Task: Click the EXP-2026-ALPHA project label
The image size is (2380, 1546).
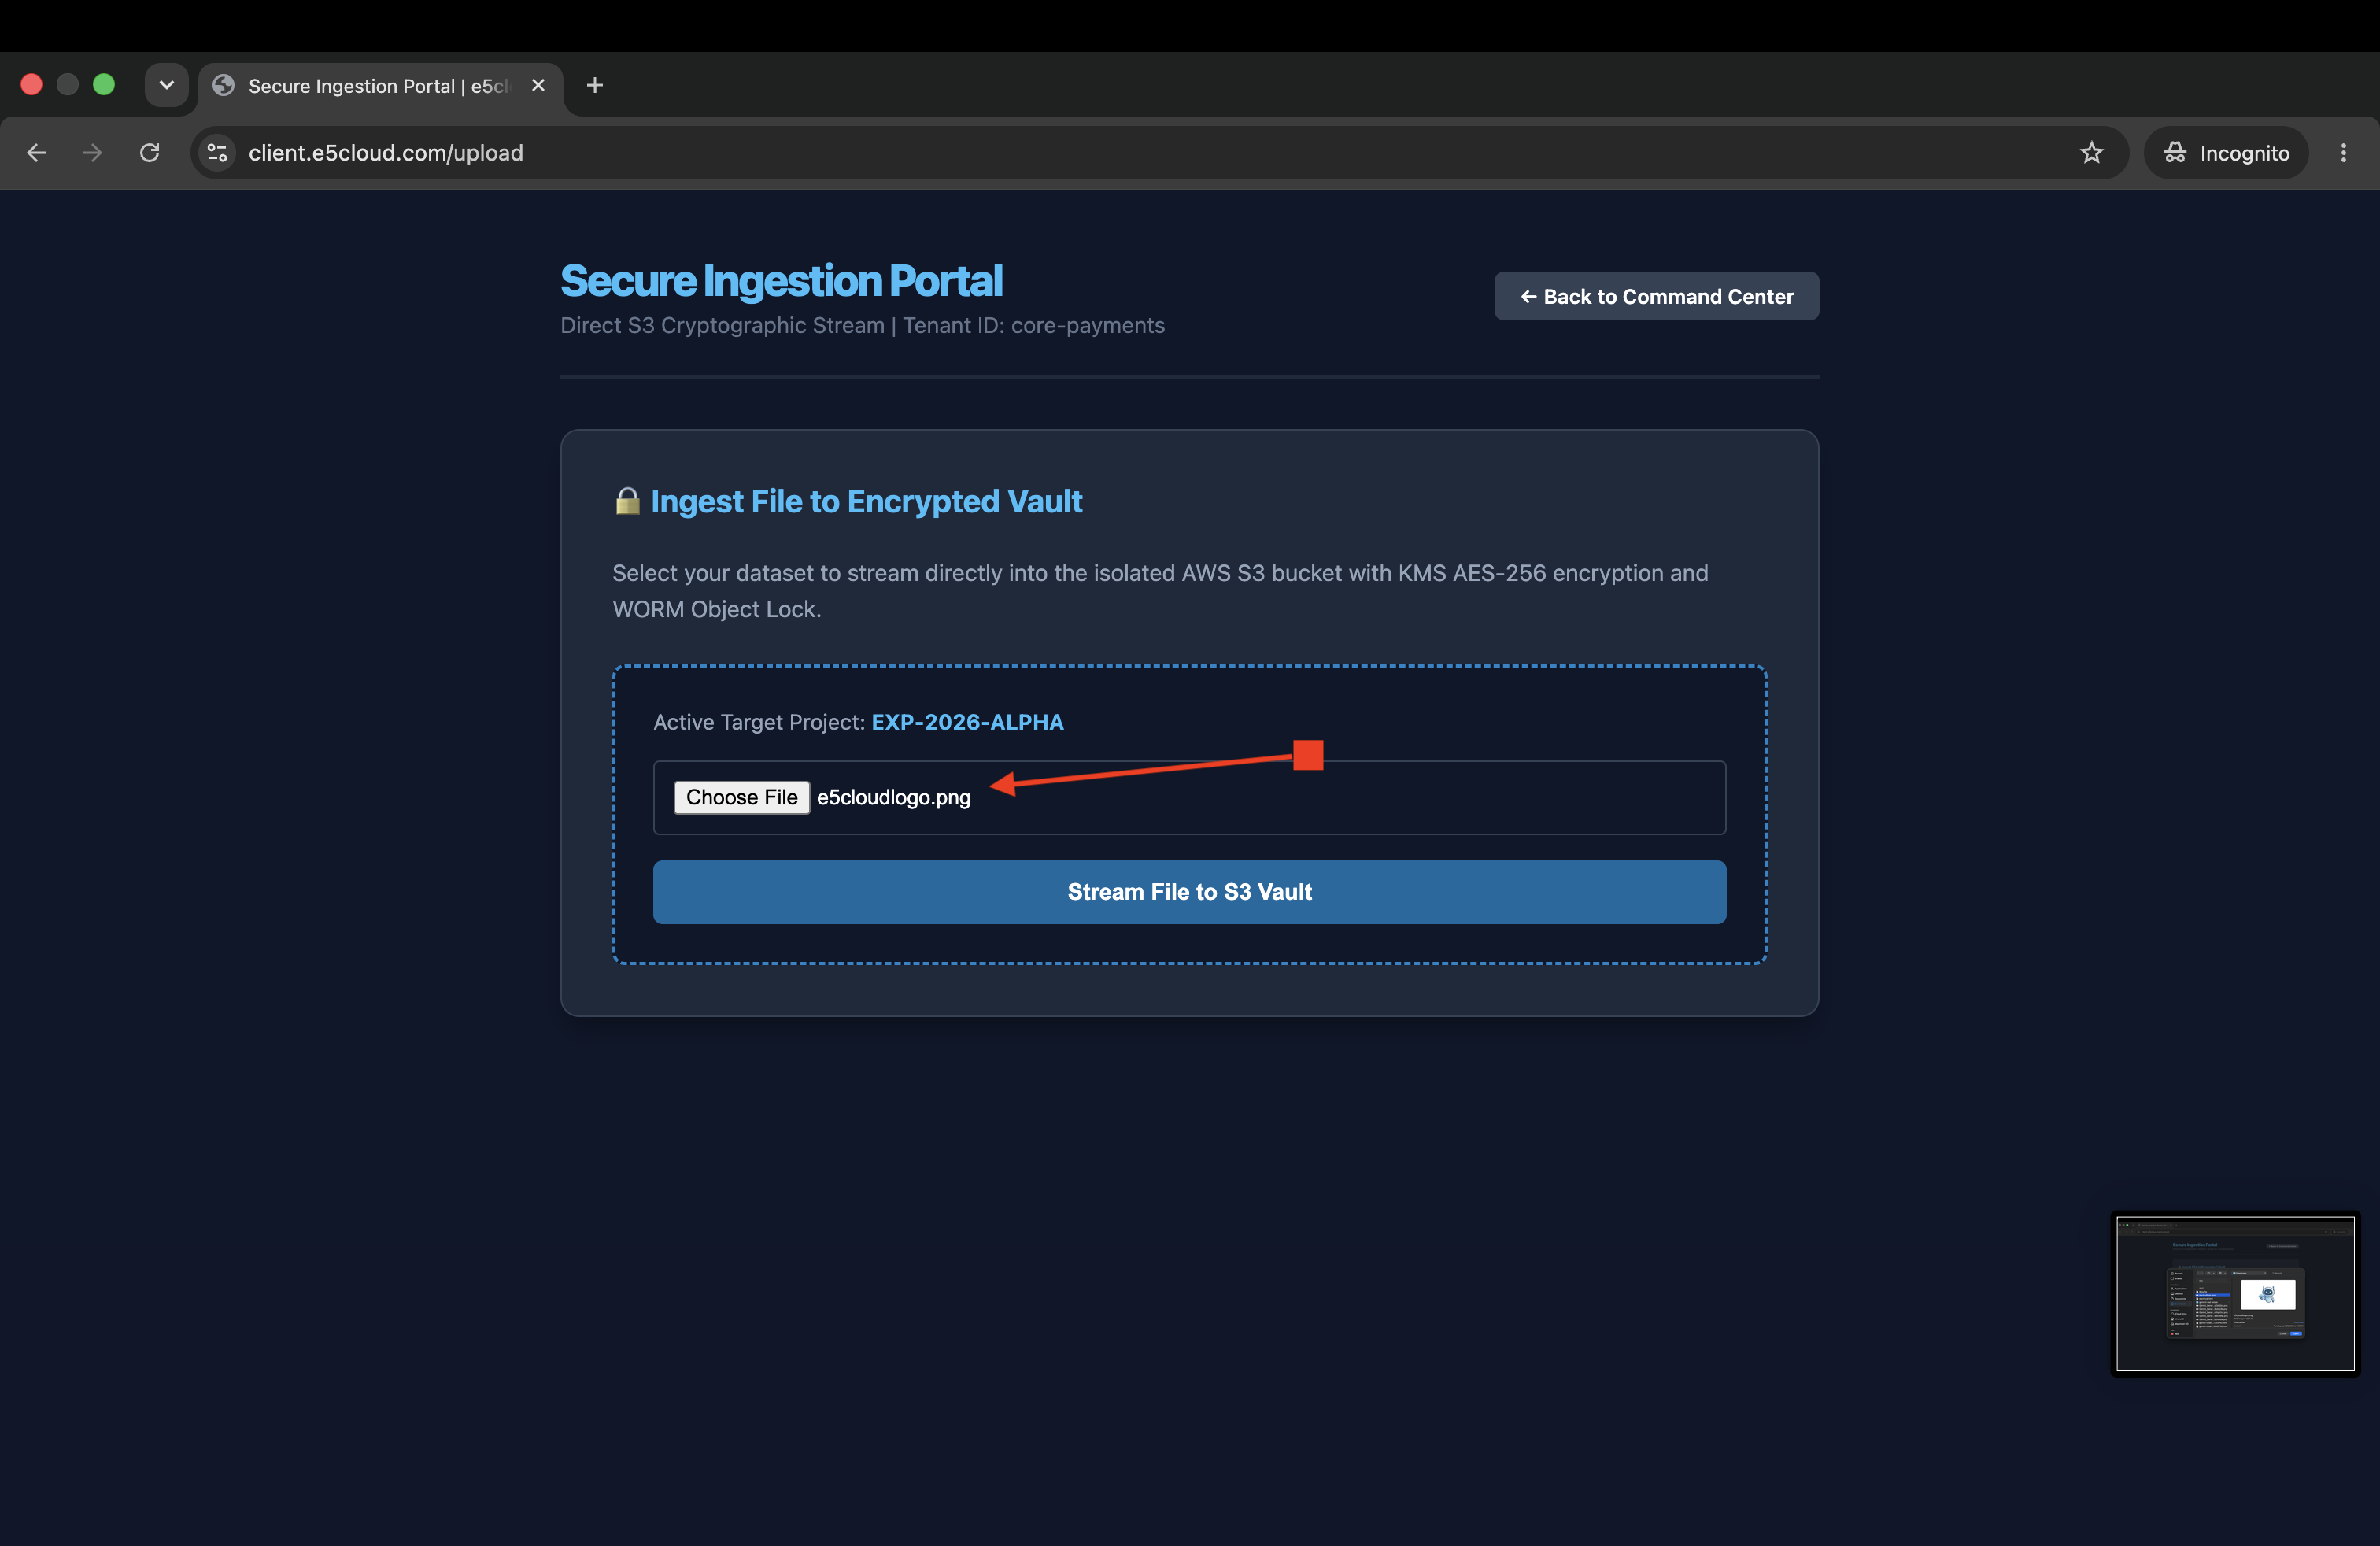Action: (967, 722)
